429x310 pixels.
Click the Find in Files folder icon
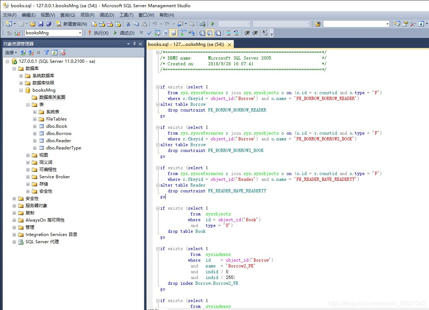point(318,24)
